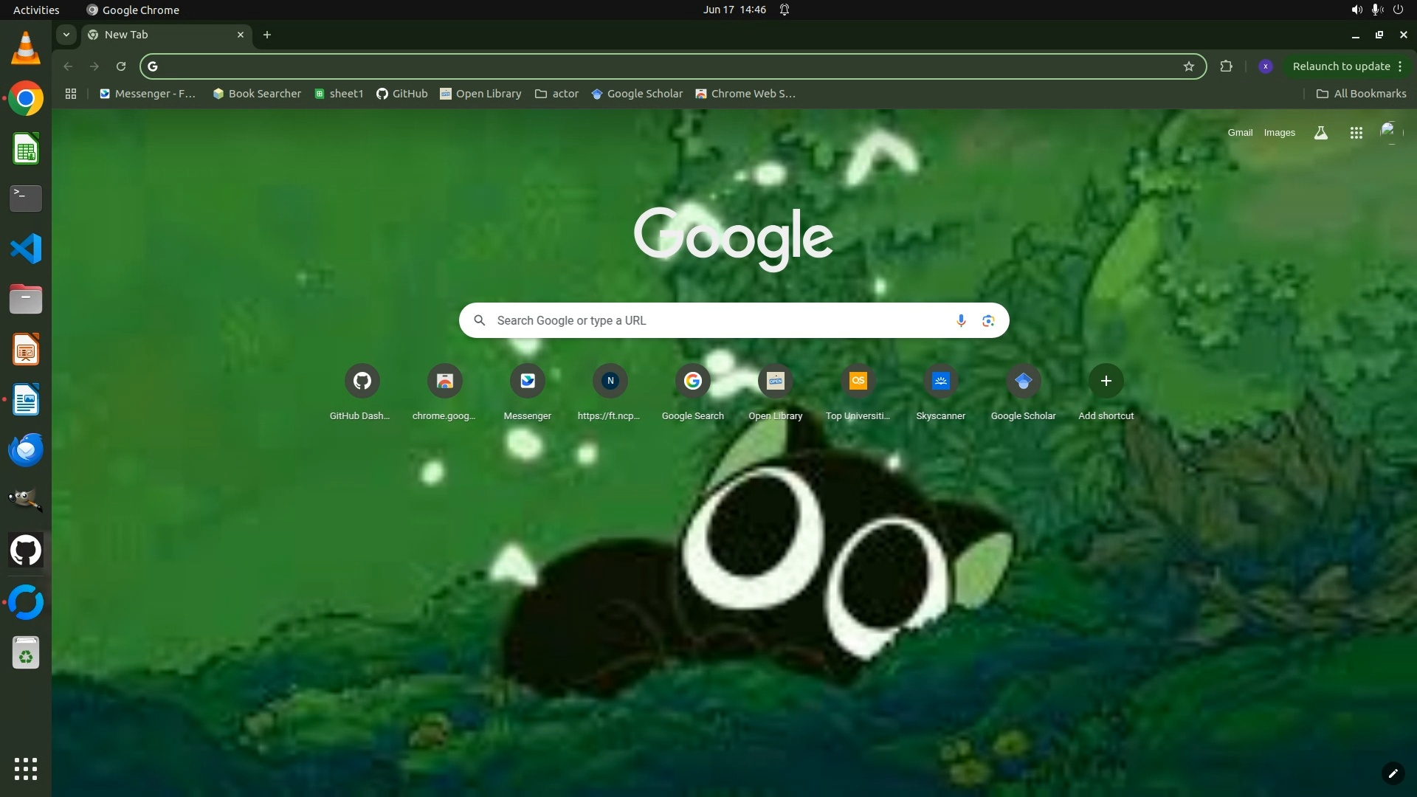Click the Add shortcut button
1417x797 pixels.
(x=1106, y=381)
